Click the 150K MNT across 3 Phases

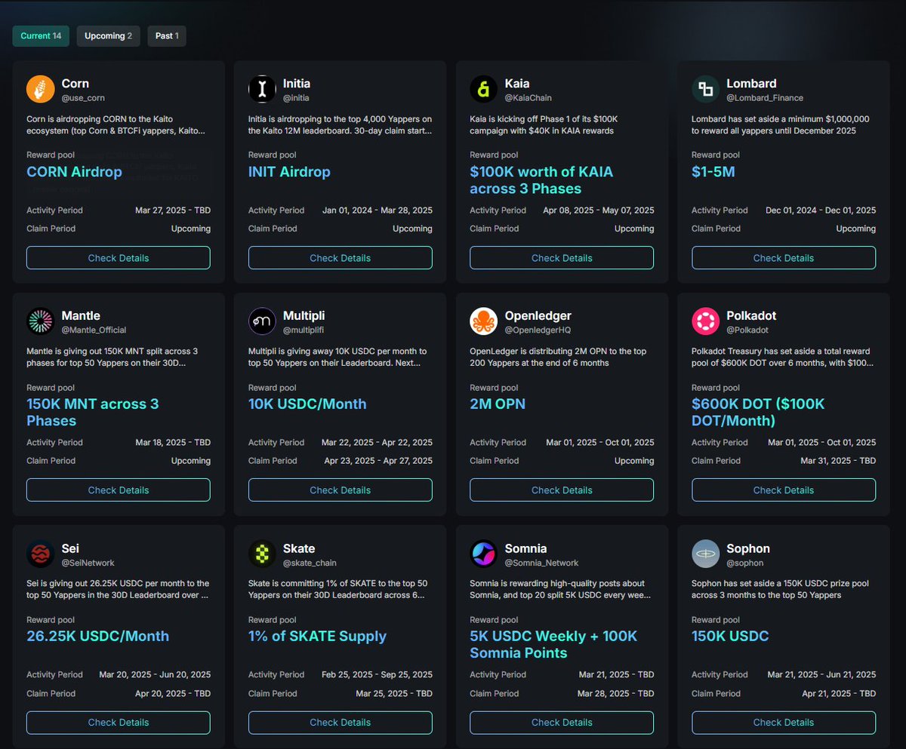point(93,413)
